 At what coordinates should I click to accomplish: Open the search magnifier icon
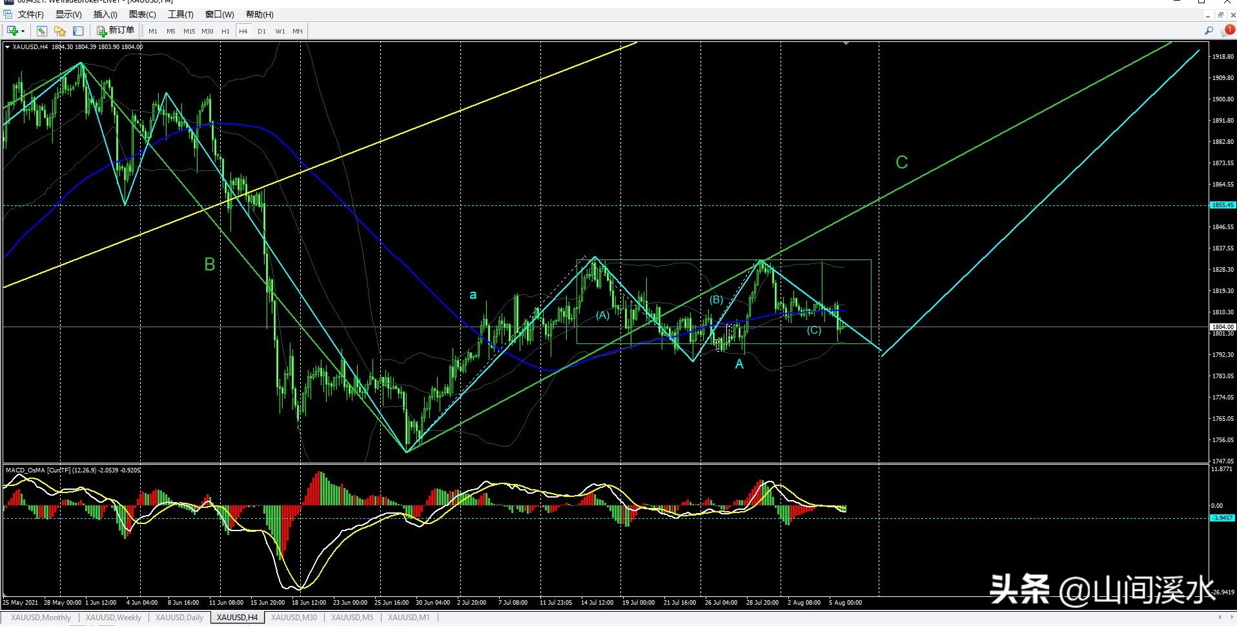pyautogui.click(x=1209, y=30)
